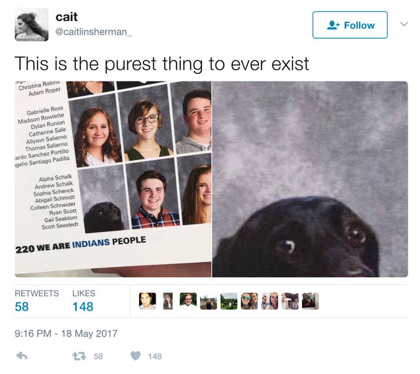Screen dimensions: 420x374
Task: Click the reply arrow icon
Action: coord(22,356)
